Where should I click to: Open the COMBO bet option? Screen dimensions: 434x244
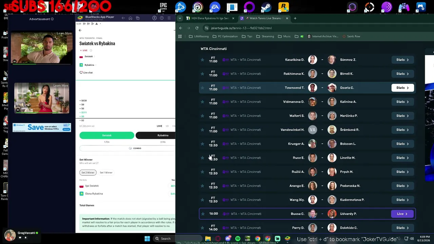pos(127,148)
